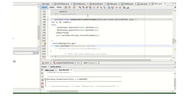Jump to the last edit location
189x106 pixels.
[66, 7]
